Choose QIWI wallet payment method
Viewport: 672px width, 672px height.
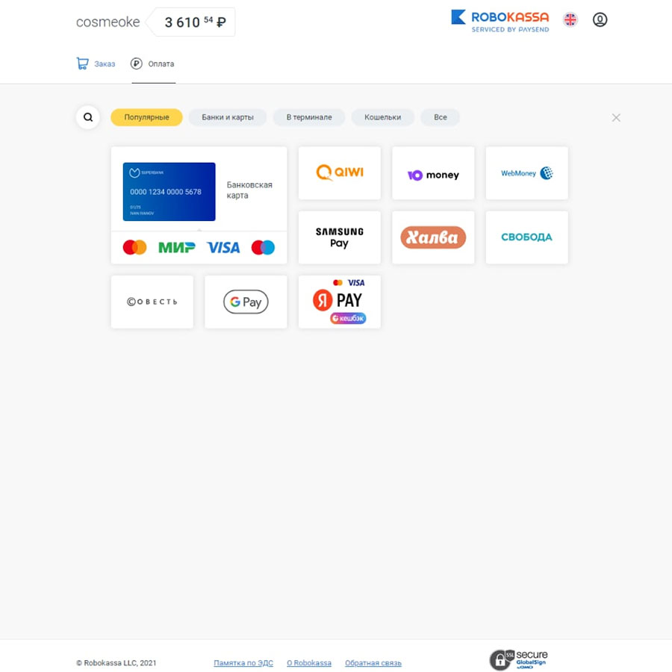tap(340, 172)
